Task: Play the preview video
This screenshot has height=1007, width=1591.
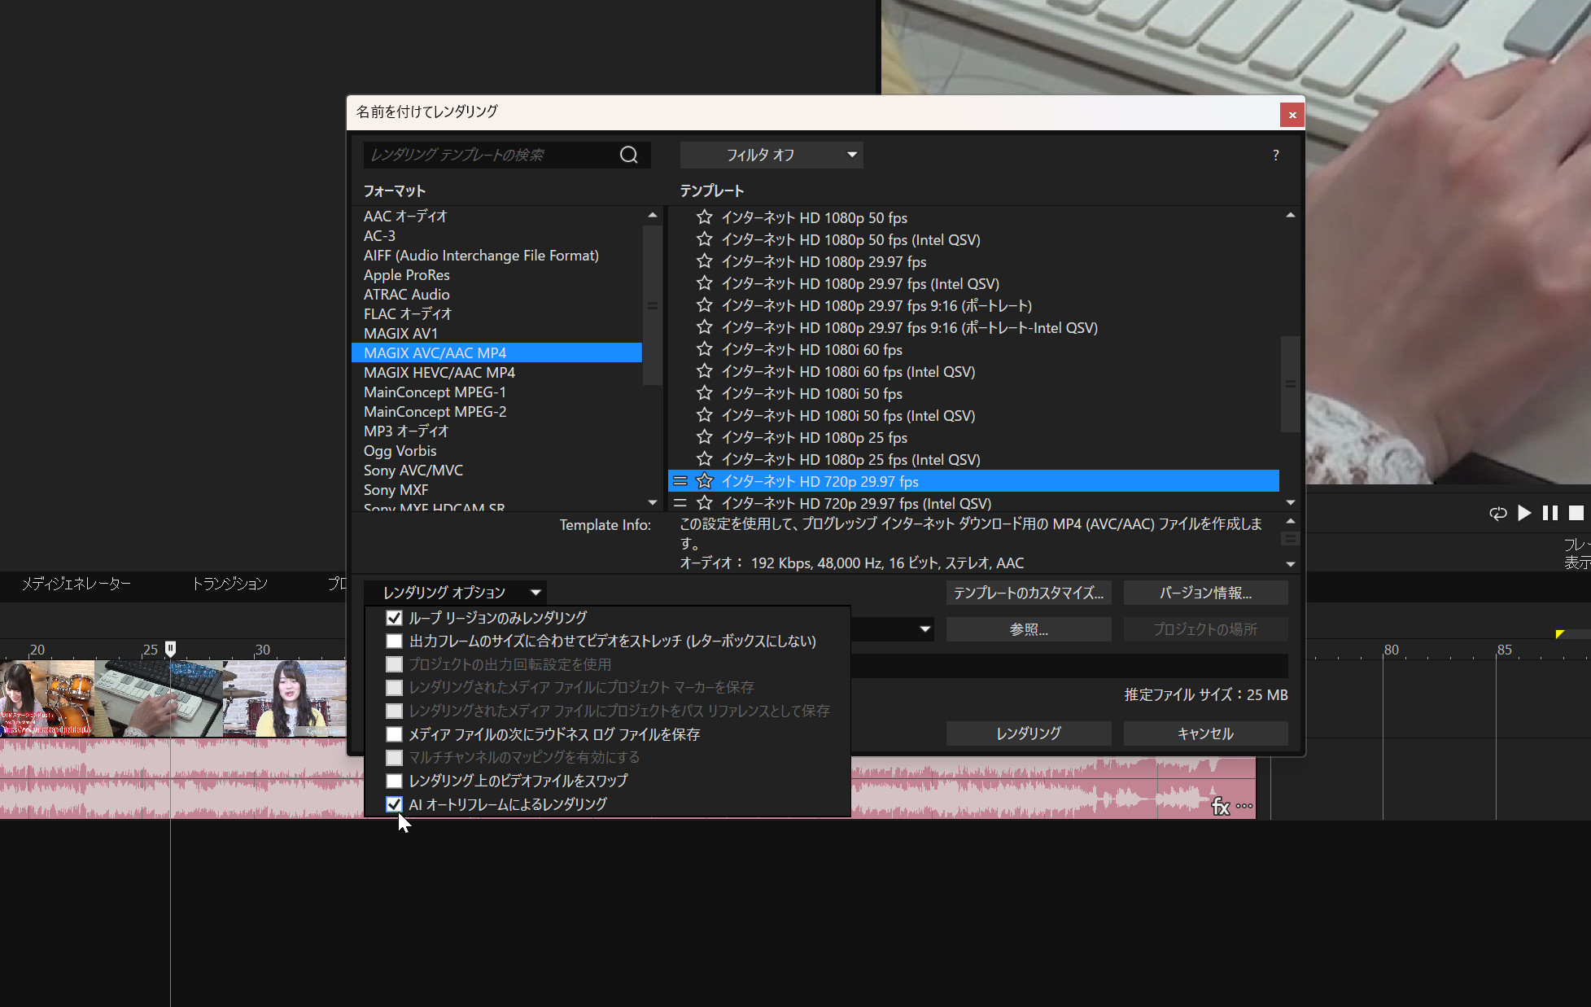Action: point(1524,514)
